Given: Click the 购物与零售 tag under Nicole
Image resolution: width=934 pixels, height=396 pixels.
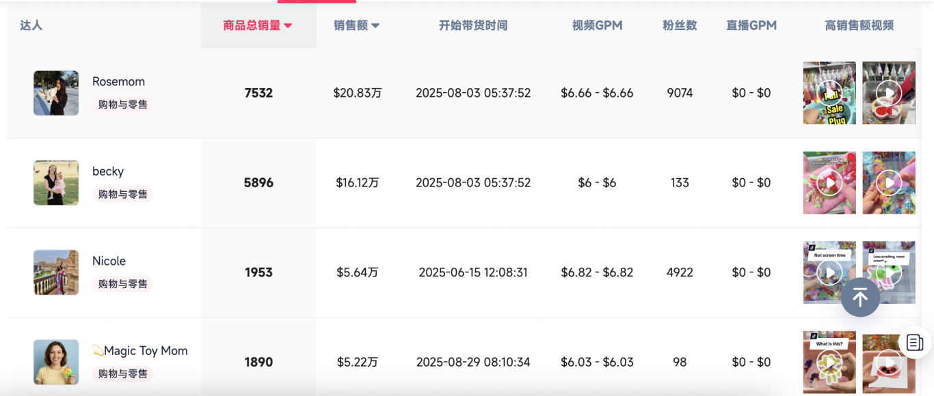Looking at the screenshot, I should [x=122, y=283].
